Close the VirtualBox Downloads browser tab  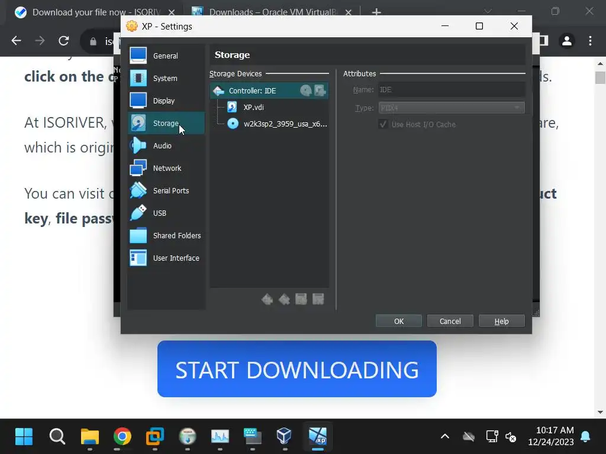pyautogui.click(x=348, y=12)
